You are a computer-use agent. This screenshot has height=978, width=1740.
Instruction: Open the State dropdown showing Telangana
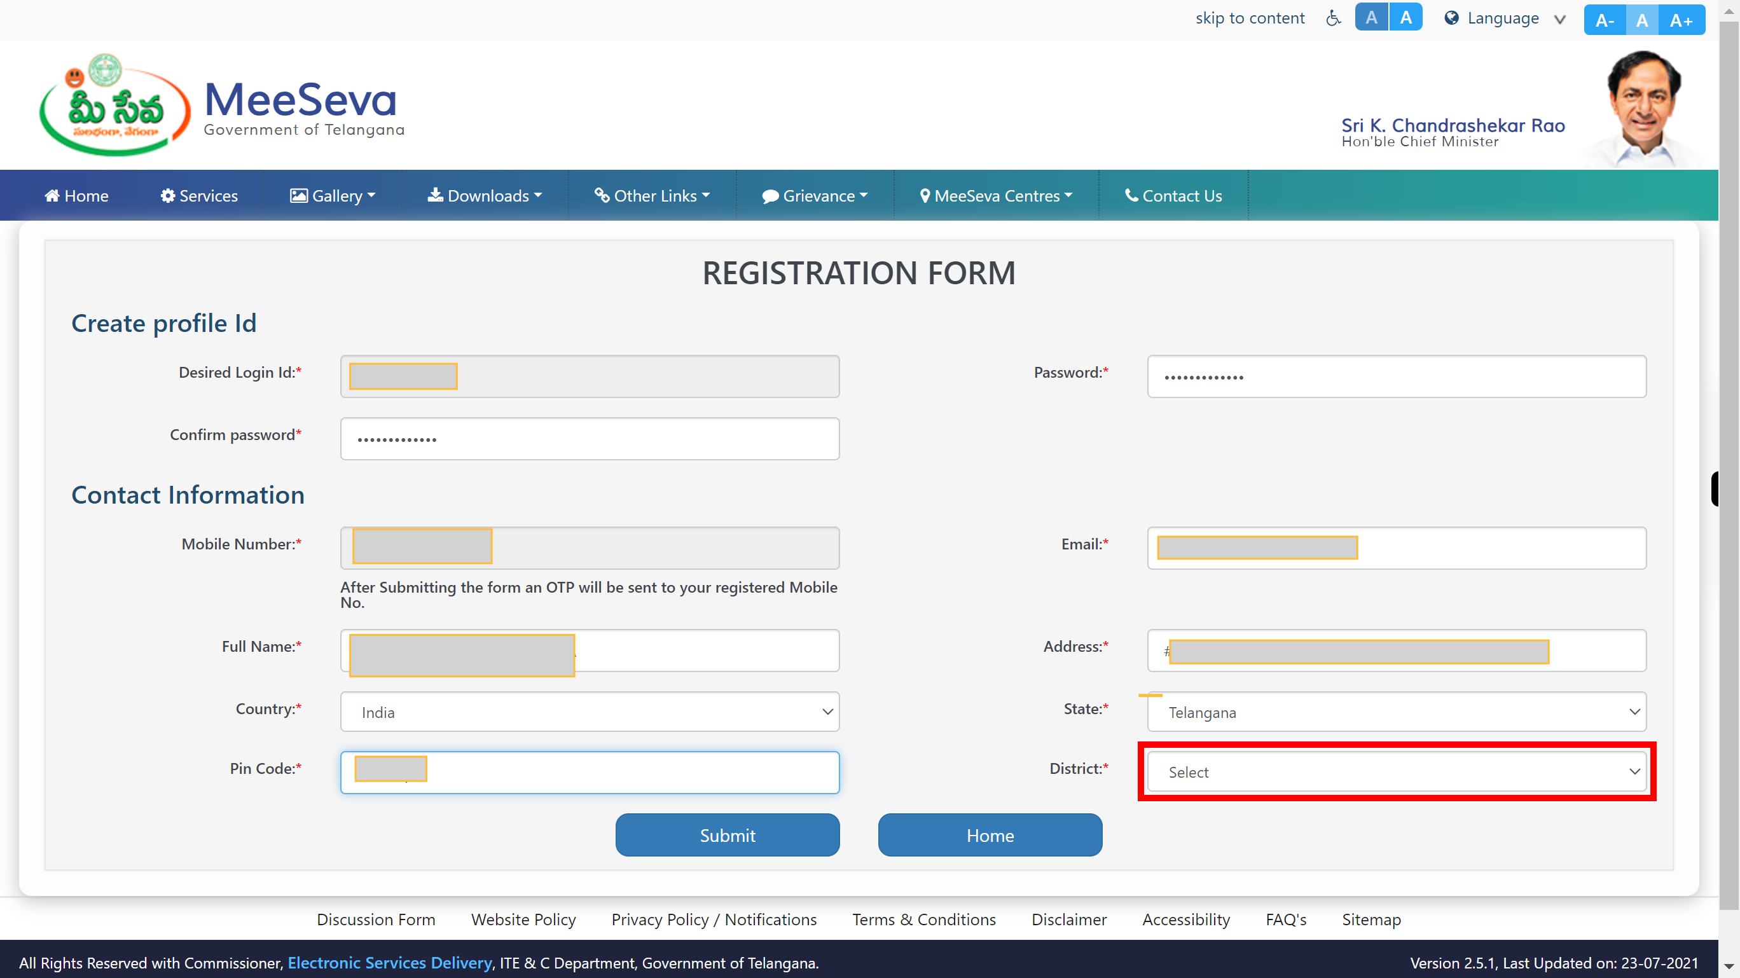(1396, 712)
